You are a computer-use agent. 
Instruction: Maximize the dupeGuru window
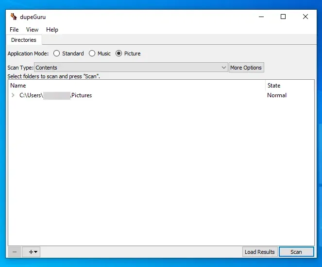[283, 17]
